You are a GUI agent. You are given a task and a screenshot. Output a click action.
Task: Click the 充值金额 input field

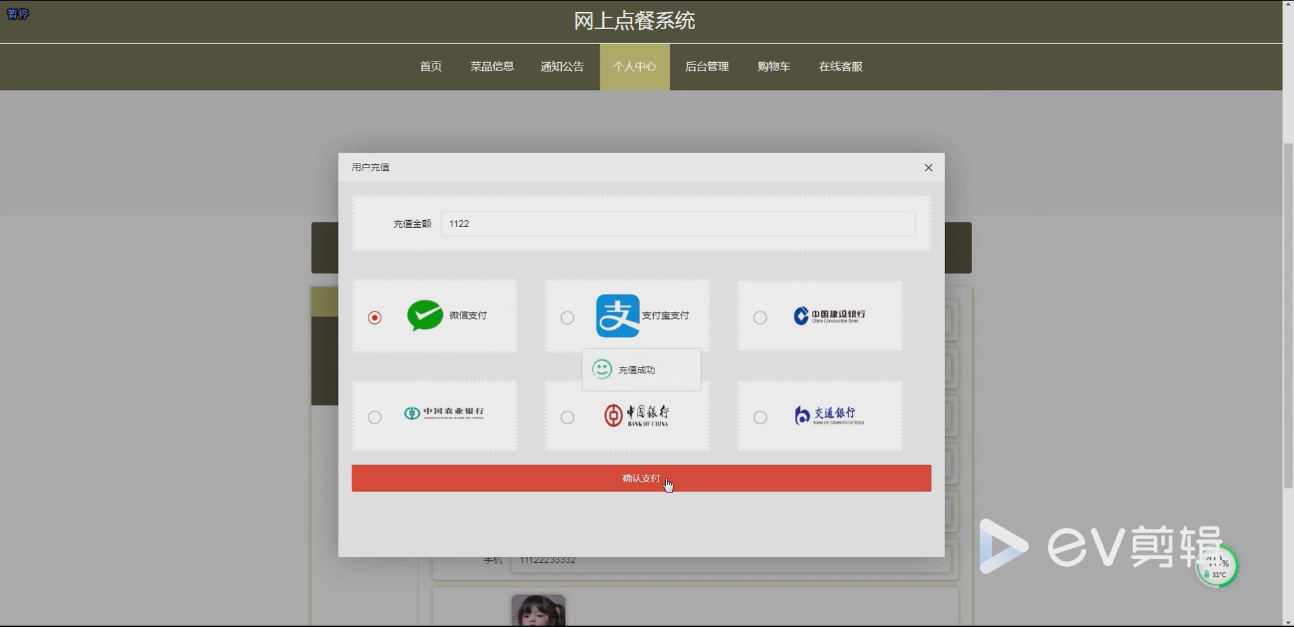pos(678,224)
